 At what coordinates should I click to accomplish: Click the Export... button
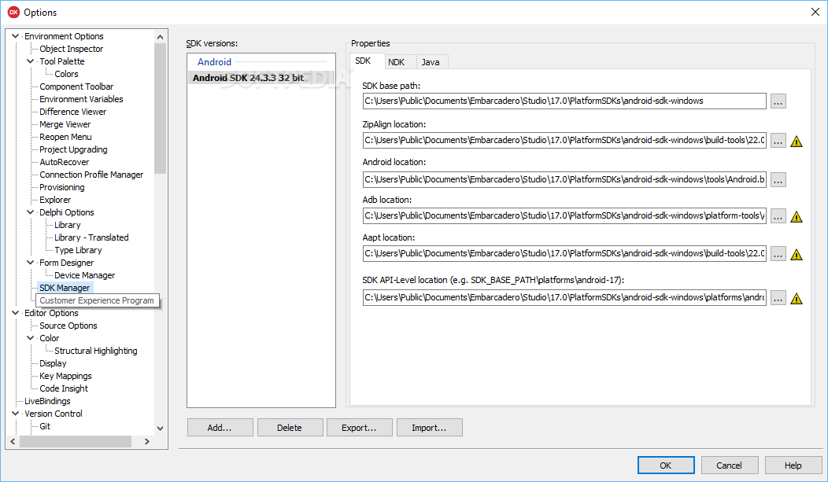(359, 428)
